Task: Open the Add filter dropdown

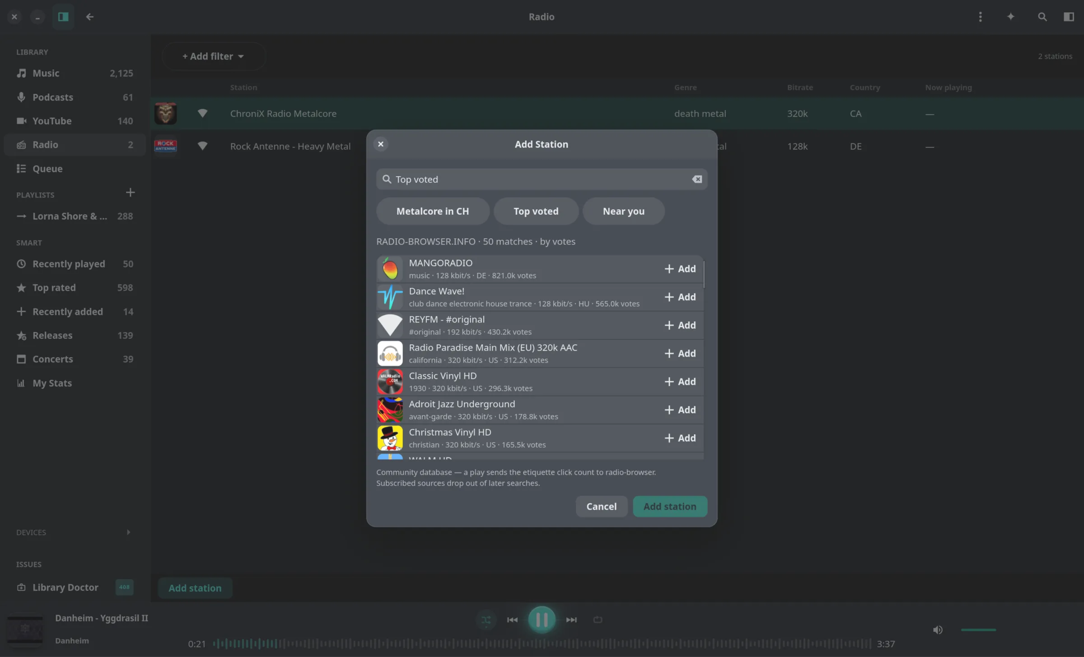Action: (214, 56)
